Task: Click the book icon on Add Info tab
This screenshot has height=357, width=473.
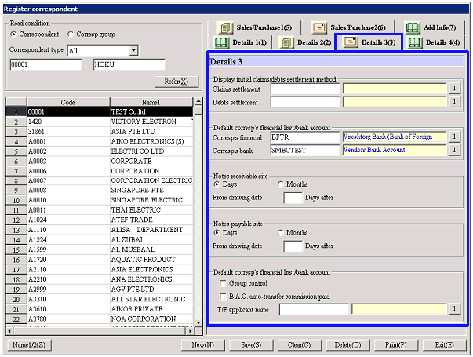Action: coord(413,27)
